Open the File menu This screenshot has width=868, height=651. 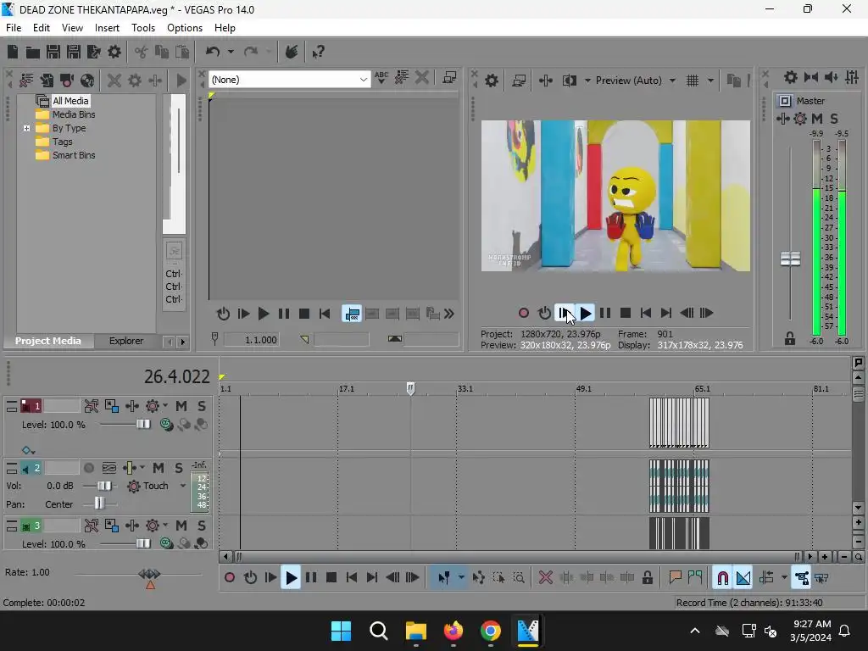pos(14,28)
